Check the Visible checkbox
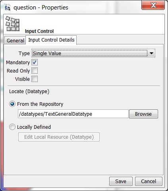168x191 pixels. click(35, 79)
